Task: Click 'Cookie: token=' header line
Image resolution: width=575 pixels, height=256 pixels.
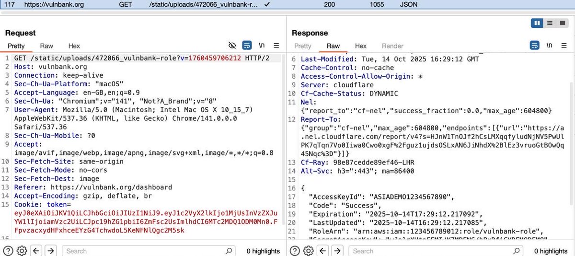Action: point(43,205)
